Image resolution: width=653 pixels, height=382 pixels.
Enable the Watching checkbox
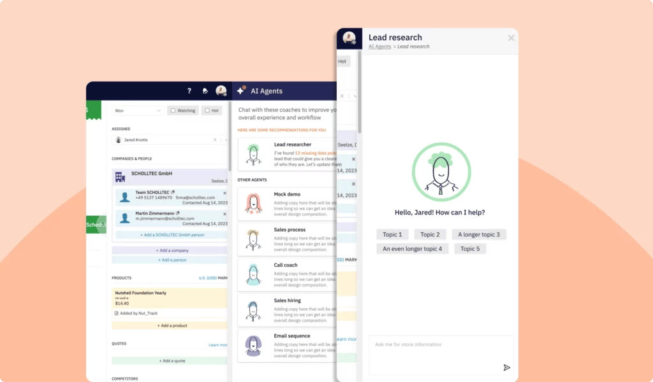click(x=173, y=110)
